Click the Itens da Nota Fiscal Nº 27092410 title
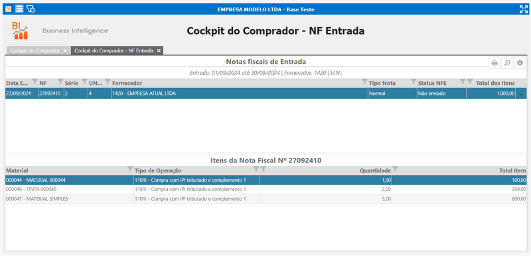531x256 pixels. coord(266,160)
